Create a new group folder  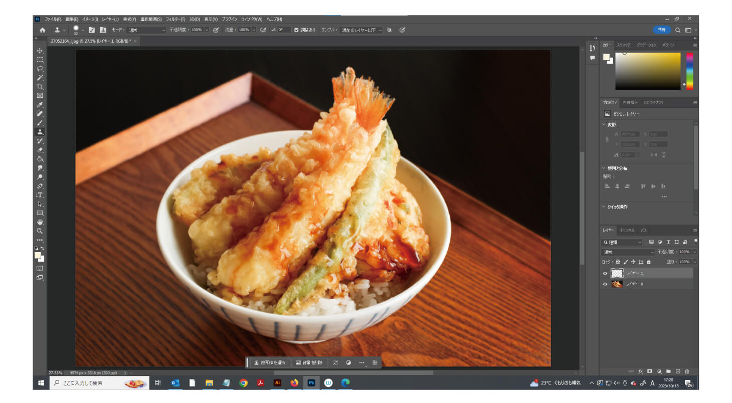[x=668, y=371]
